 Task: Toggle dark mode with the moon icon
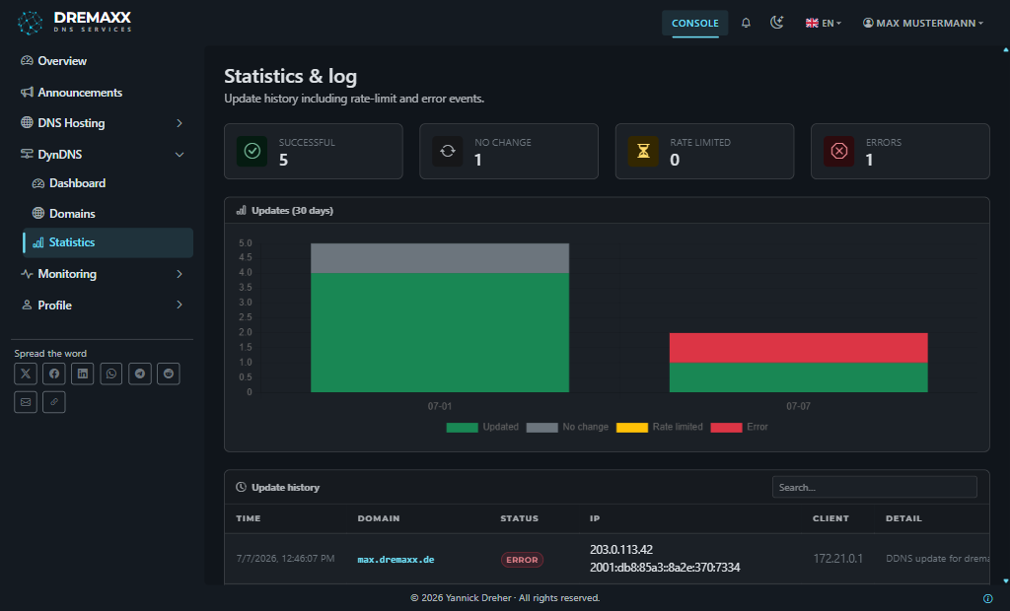click(x=777, y=23)
